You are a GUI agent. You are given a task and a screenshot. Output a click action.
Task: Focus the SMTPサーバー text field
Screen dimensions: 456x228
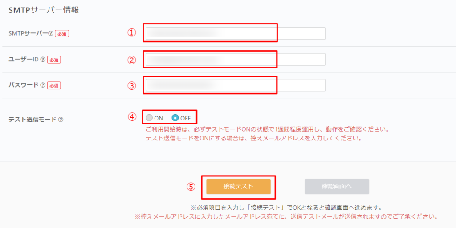coord(235,33)
